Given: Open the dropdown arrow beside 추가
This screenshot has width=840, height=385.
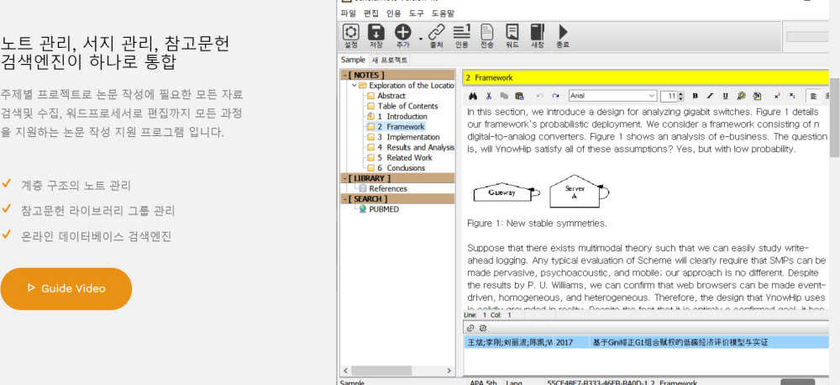Looking at the screenshot, I should 421,40.
